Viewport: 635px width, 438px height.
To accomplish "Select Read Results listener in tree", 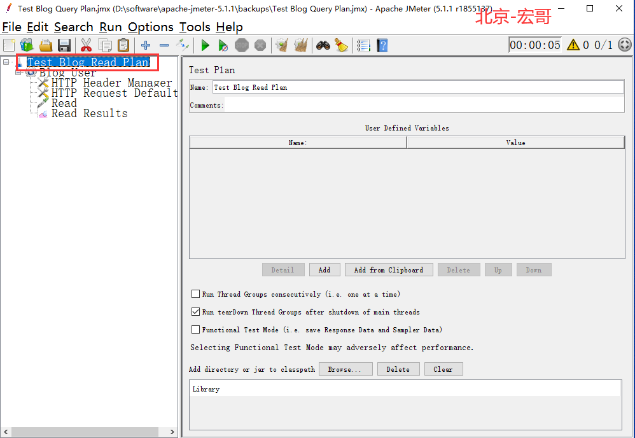I will 89,113.
